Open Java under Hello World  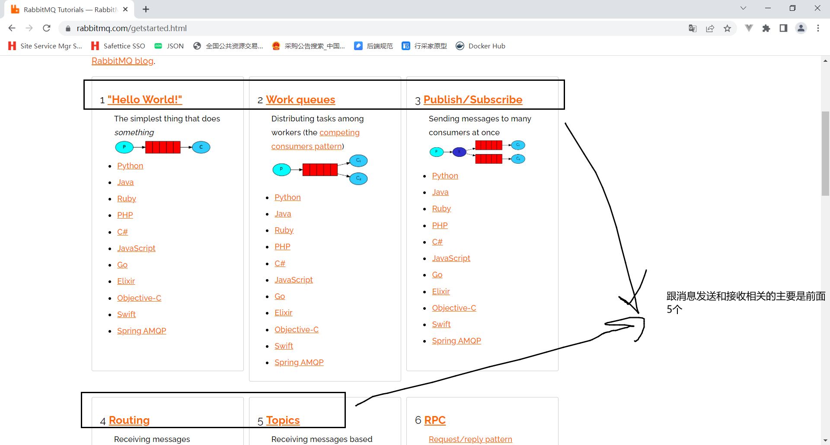tap(125, 182)
